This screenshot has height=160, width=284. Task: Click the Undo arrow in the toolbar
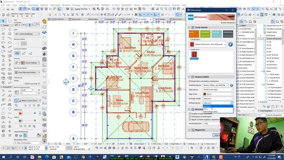93,15
